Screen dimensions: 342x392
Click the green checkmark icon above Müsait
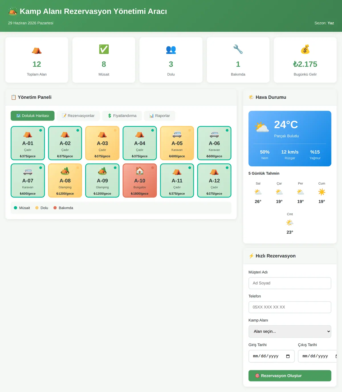point(104,49)
